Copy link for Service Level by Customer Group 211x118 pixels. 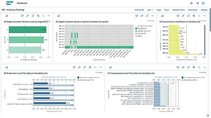point(142,16)
